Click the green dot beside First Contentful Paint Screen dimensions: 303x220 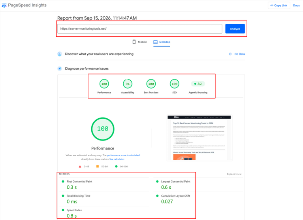63,182
